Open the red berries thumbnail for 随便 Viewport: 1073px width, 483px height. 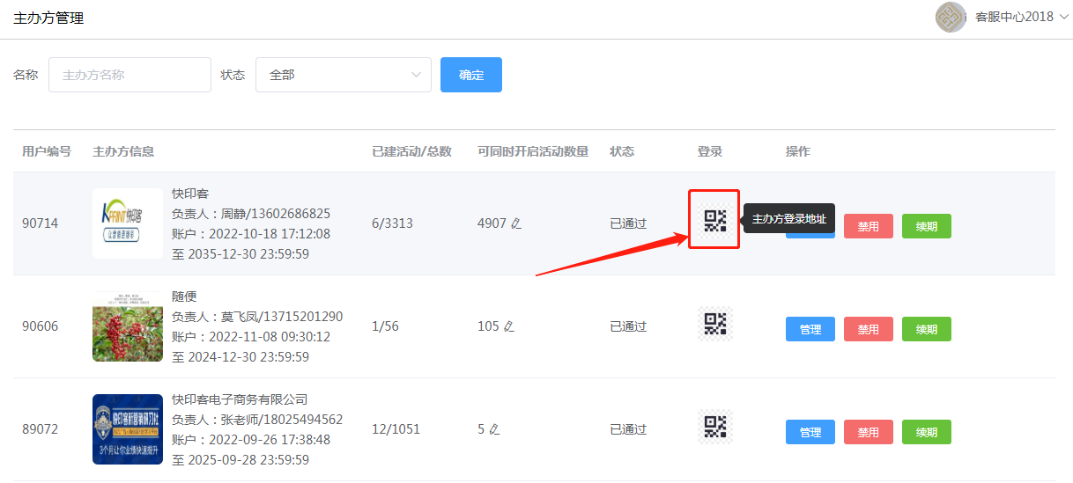coord(128,326)
